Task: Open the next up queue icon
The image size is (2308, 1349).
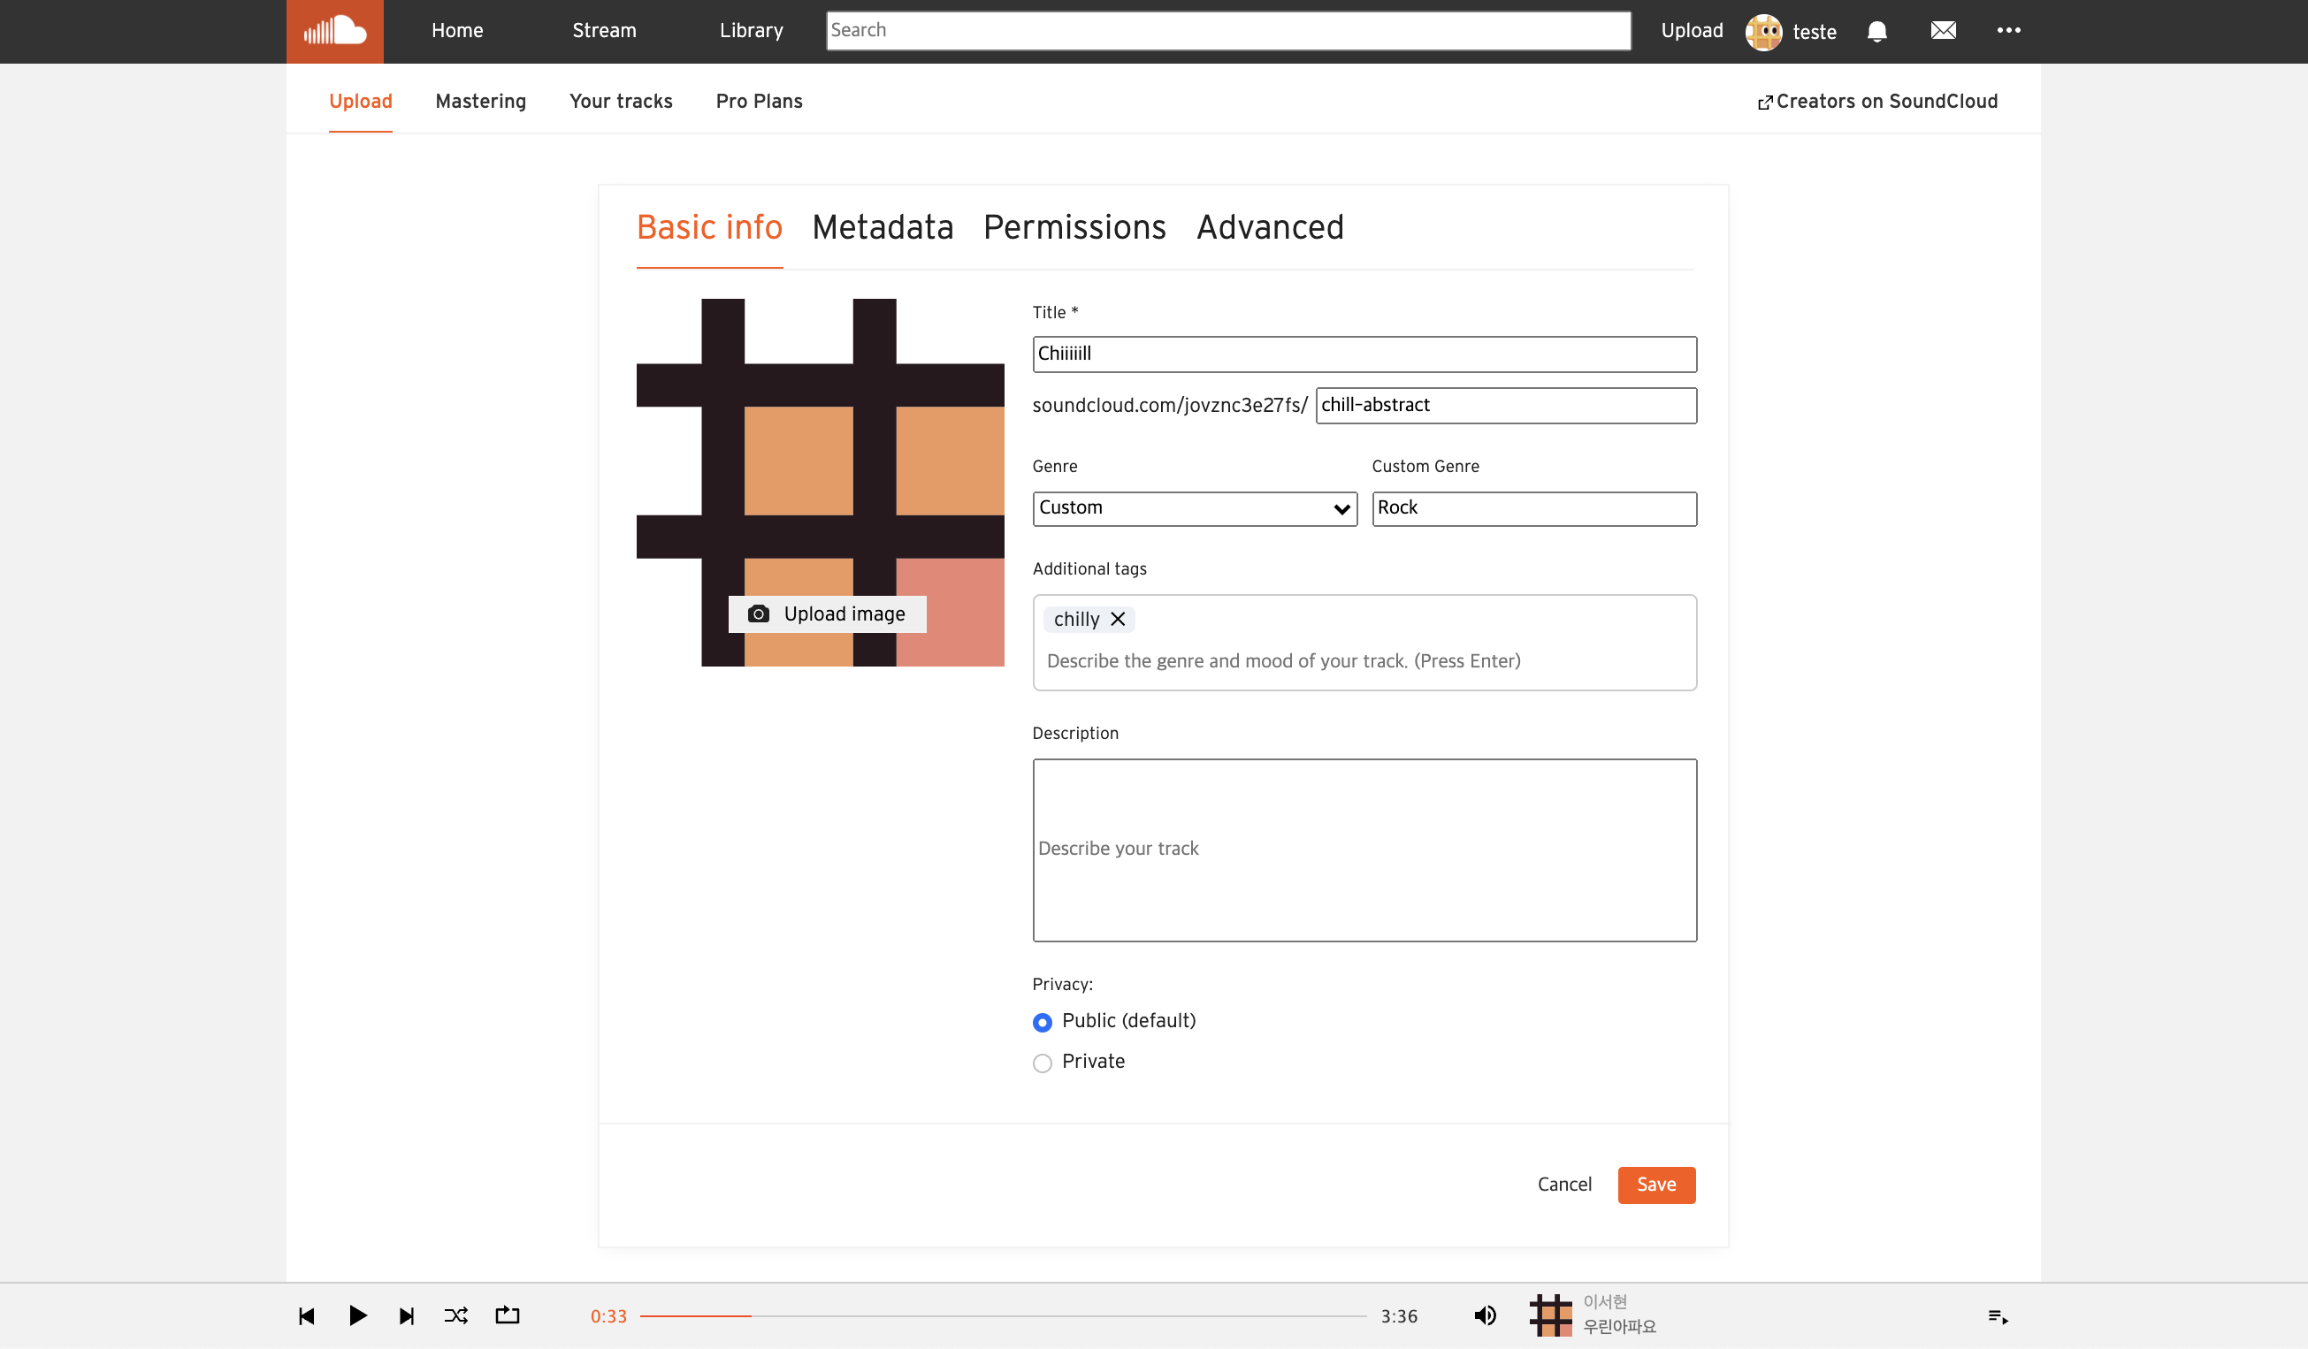Action: click(1998, 1317)
